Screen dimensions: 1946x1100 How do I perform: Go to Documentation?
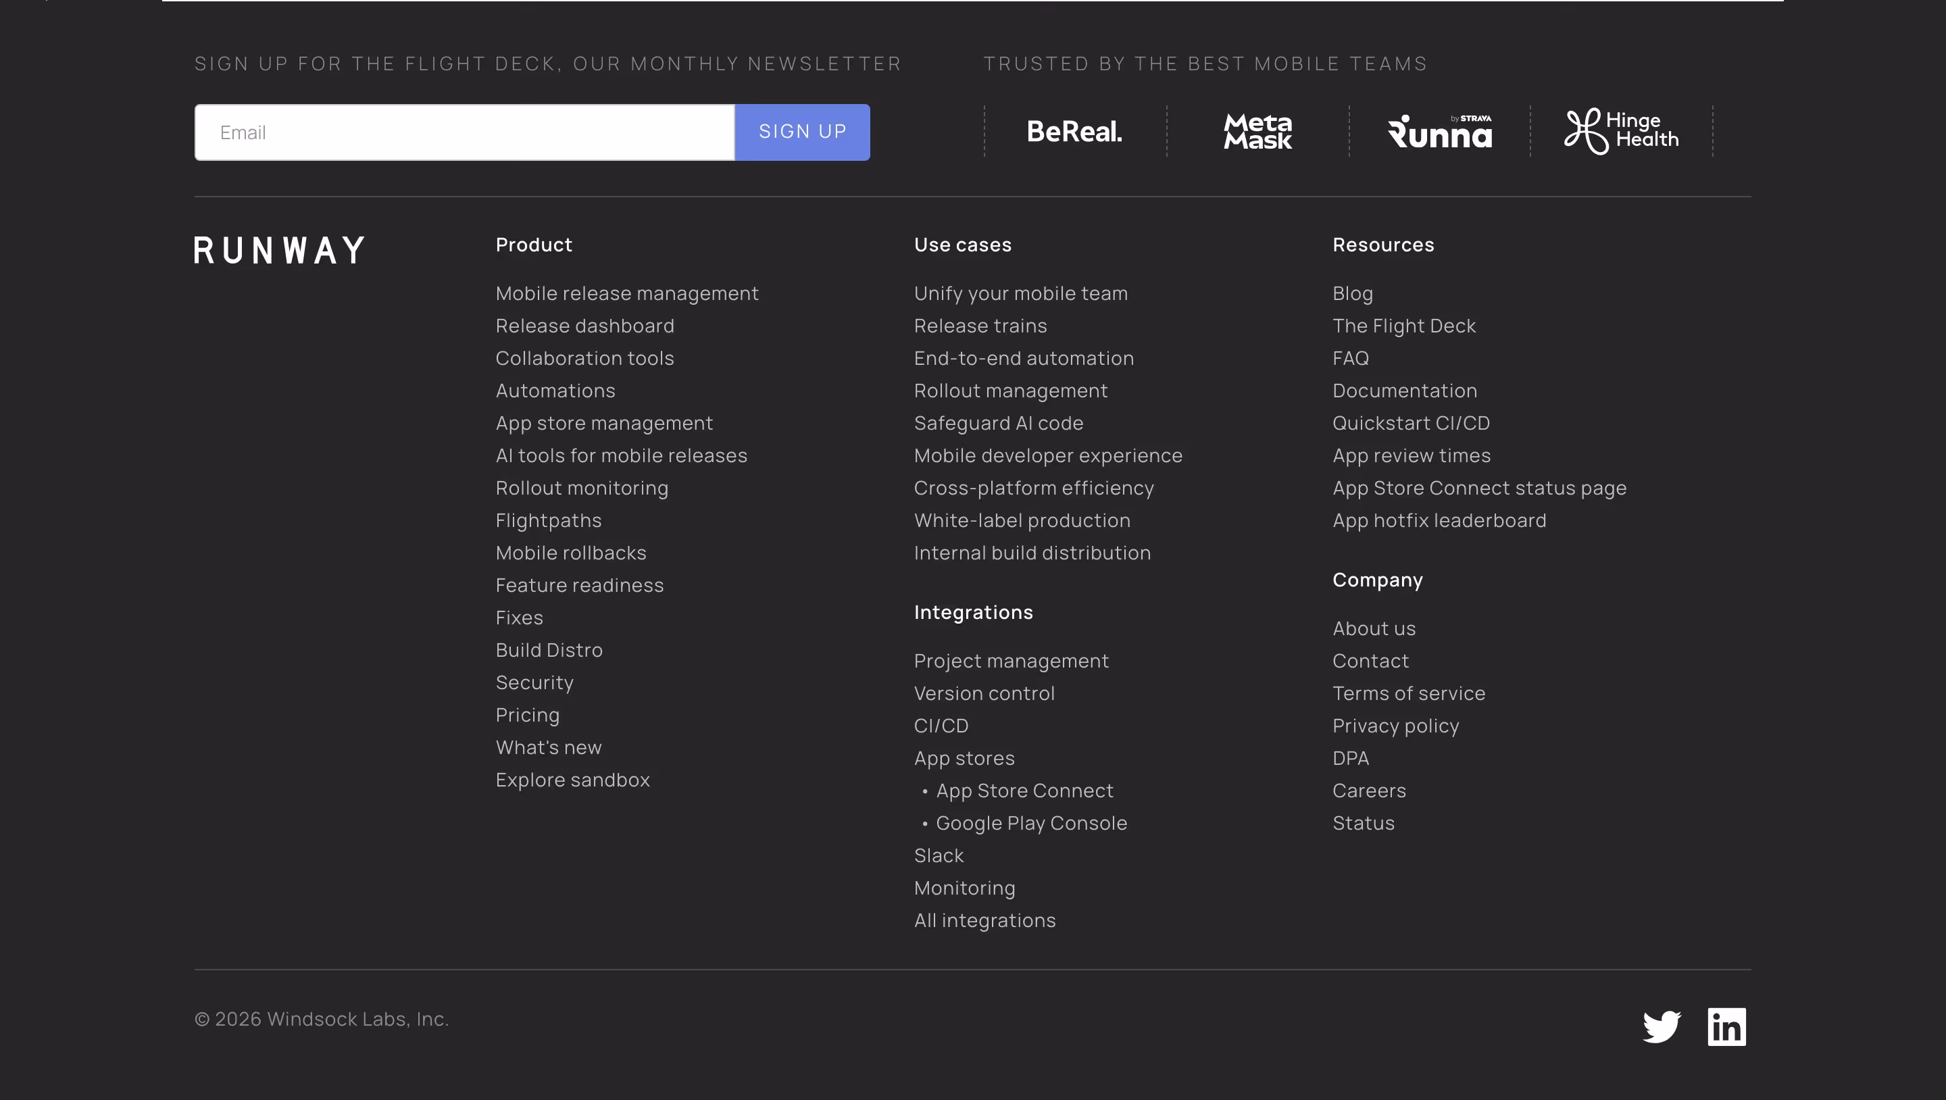click(x=1404, y=391)
